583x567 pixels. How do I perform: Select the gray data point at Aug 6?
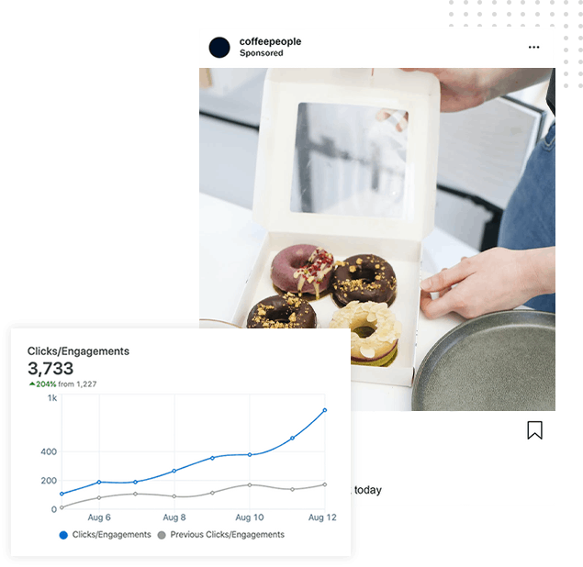[99, 498]
